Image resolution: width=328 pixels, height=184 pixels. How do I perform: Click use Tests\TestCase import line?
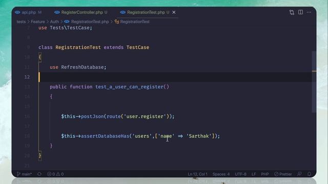65,28
